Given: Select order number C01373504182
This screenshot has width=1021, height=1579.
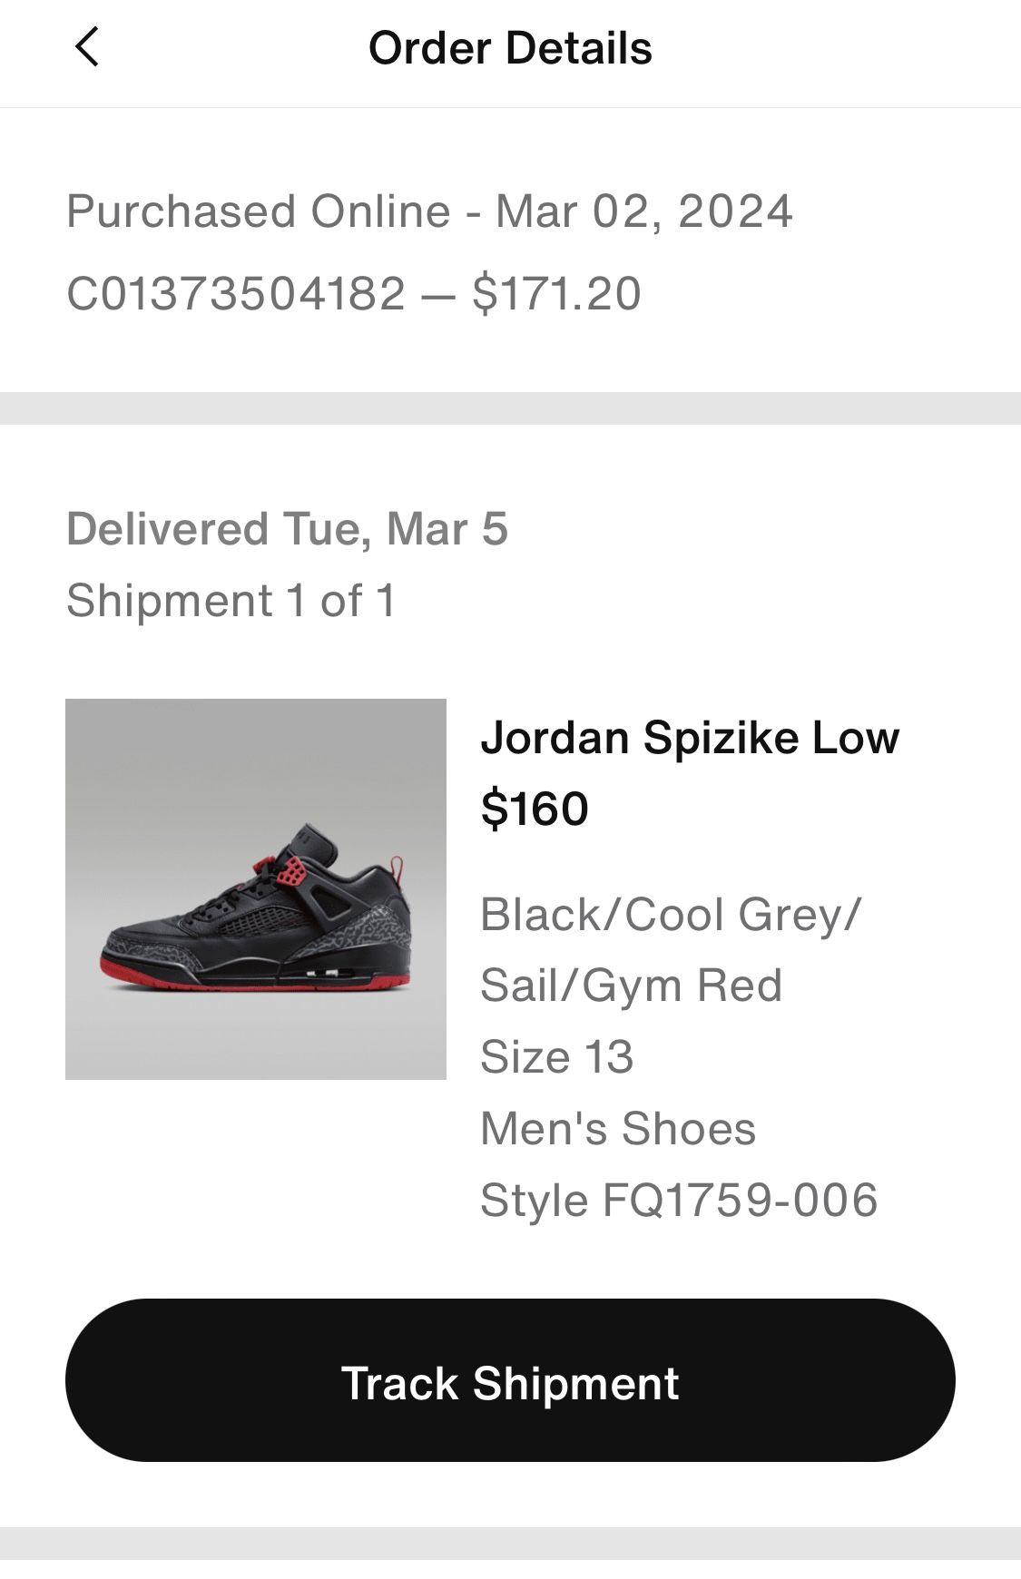Looking at the screenshot, I should point(236,293).
